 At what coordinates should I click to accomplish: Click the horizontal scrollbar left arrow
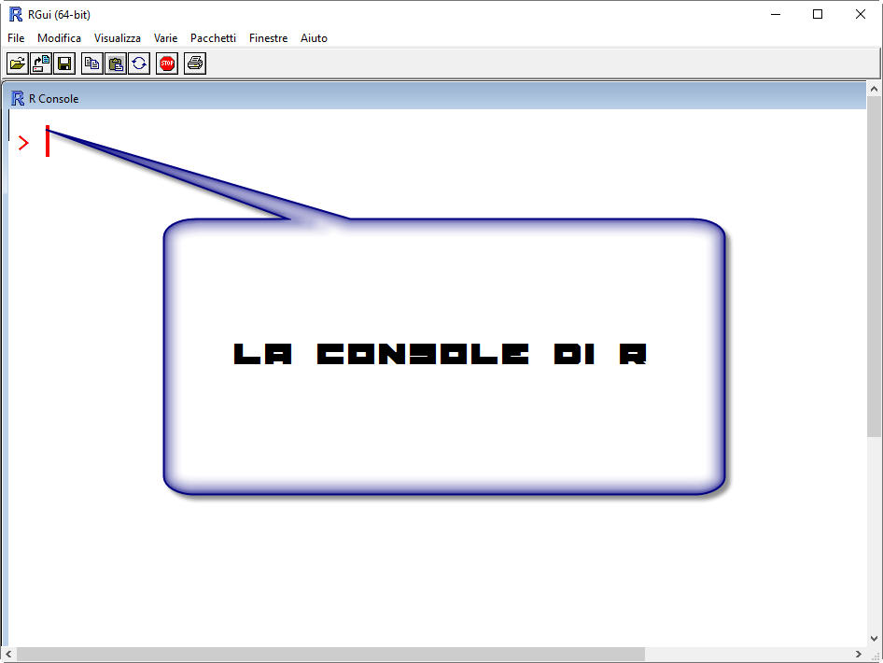pyautogui.click(x=8, y=654)
